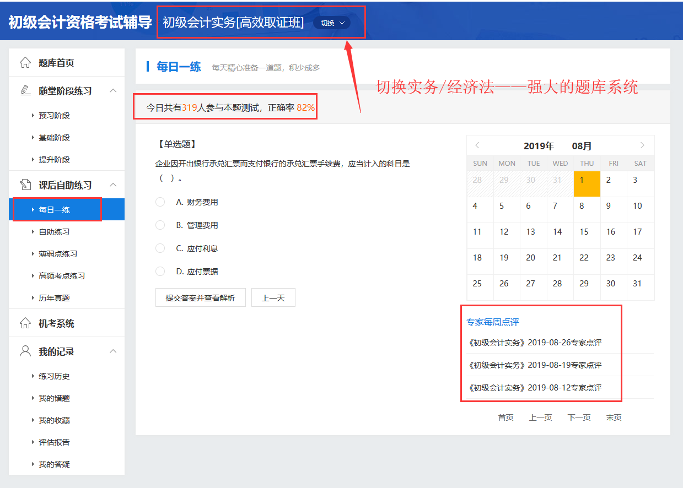Viewport: 683px width, 488px height.
Task: Open the 切换 course dropdown
Action: 332,23
